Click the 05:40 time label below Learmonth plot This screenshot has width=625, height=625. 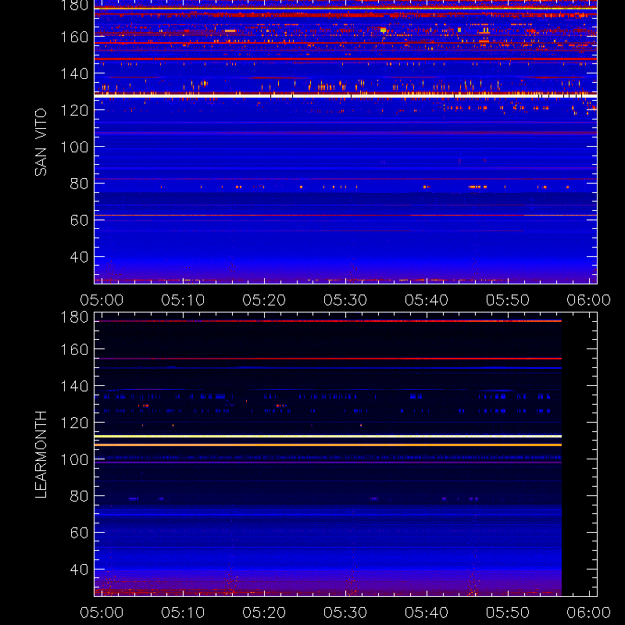(x=427, y=612)
